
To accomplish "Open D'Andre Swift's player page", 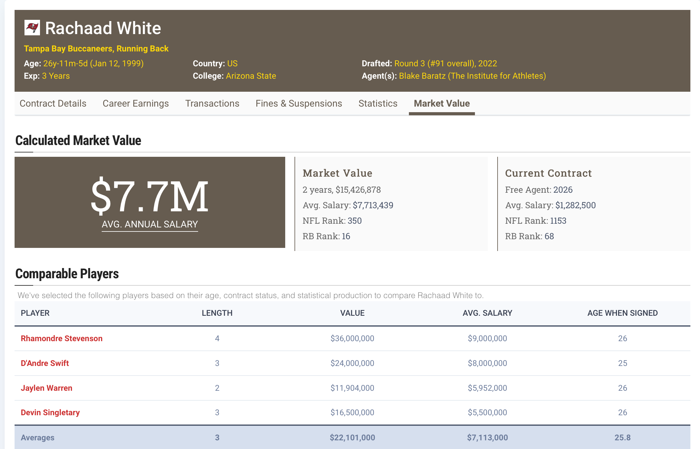I will click(45, 363).
